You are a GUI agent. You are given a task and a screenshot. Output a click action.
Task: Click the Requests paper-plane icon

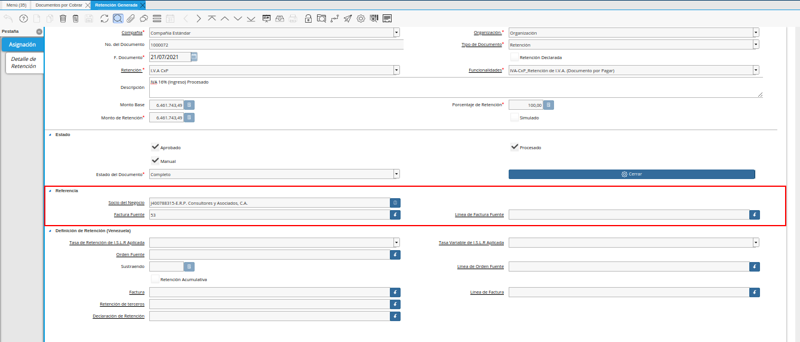pyautogui.click(x=347, y=19)
